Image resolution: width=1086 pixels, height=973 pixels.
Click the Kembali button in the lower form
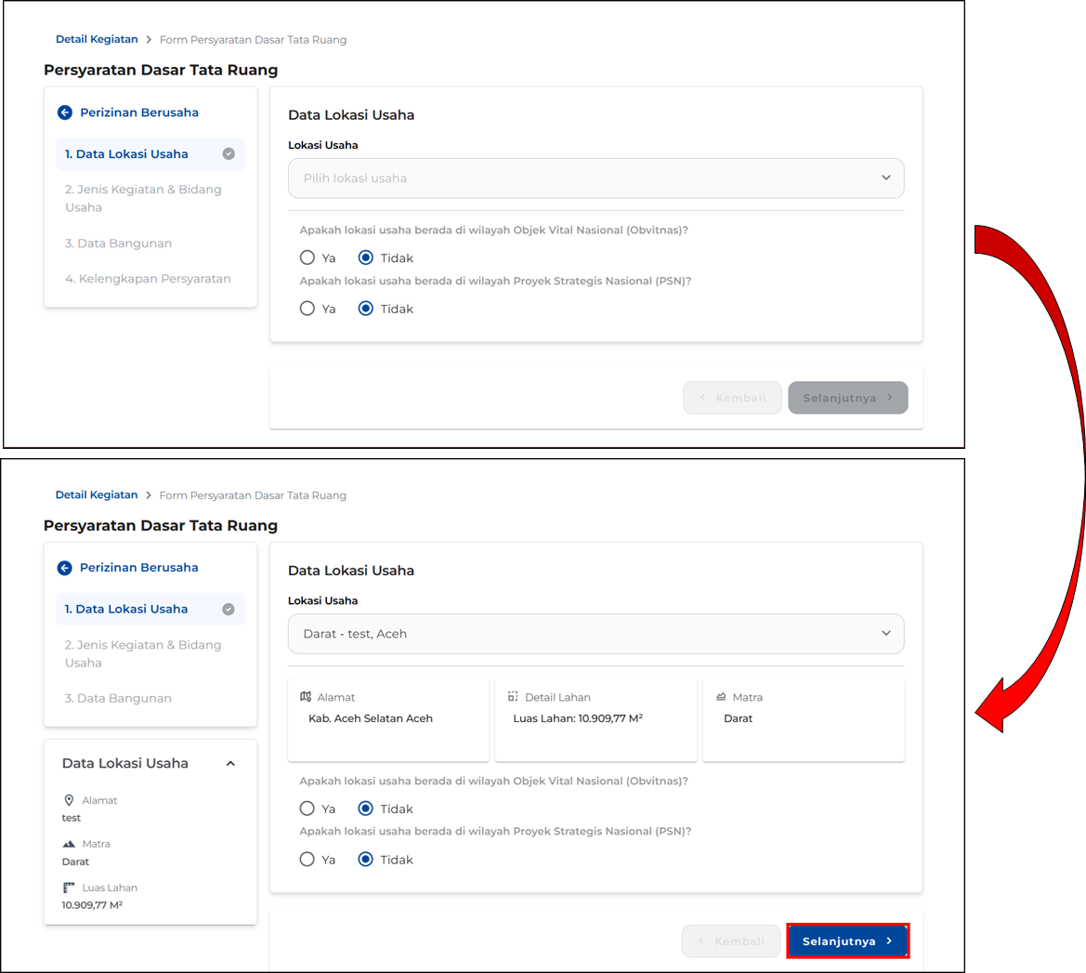[730, 941]
